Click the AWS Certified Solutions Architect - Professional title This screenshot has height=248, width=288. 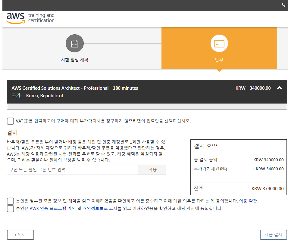pos(60,88)
